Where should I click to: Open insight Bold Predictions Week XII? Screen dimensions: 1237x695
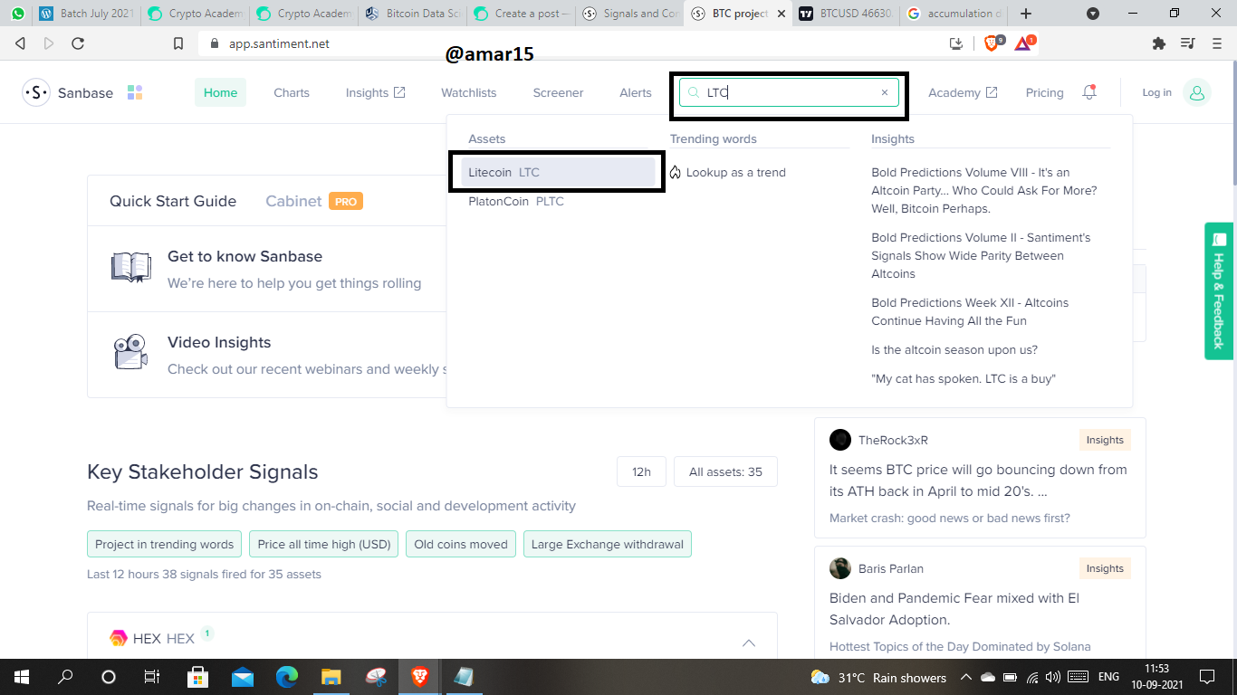pos(970,311)
